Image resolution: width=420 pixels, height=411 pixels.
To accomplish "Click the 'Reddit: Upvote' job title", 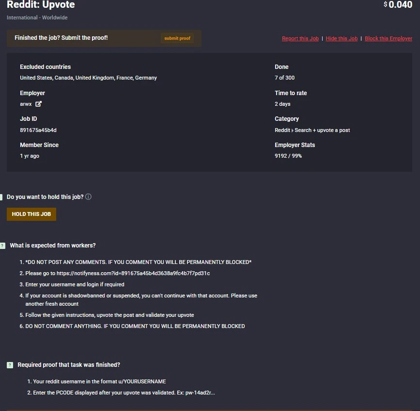I will pos(41,4).
